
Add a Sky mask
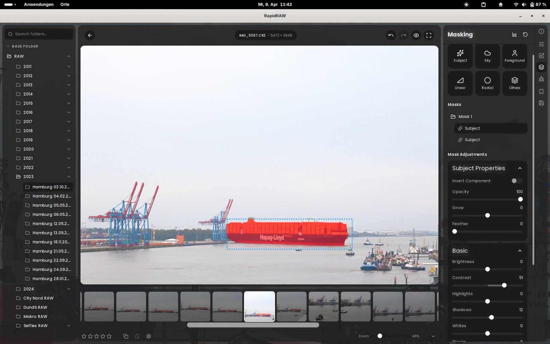487,56
